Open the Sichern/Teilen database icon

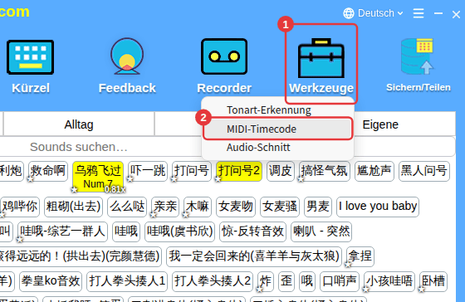coord(418,56)
